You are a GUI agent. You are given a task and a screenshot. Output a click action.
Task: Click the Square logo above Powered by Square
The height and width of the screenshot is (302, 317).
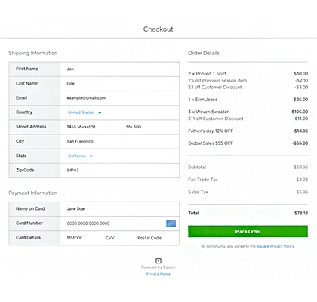tap(158, 260)
